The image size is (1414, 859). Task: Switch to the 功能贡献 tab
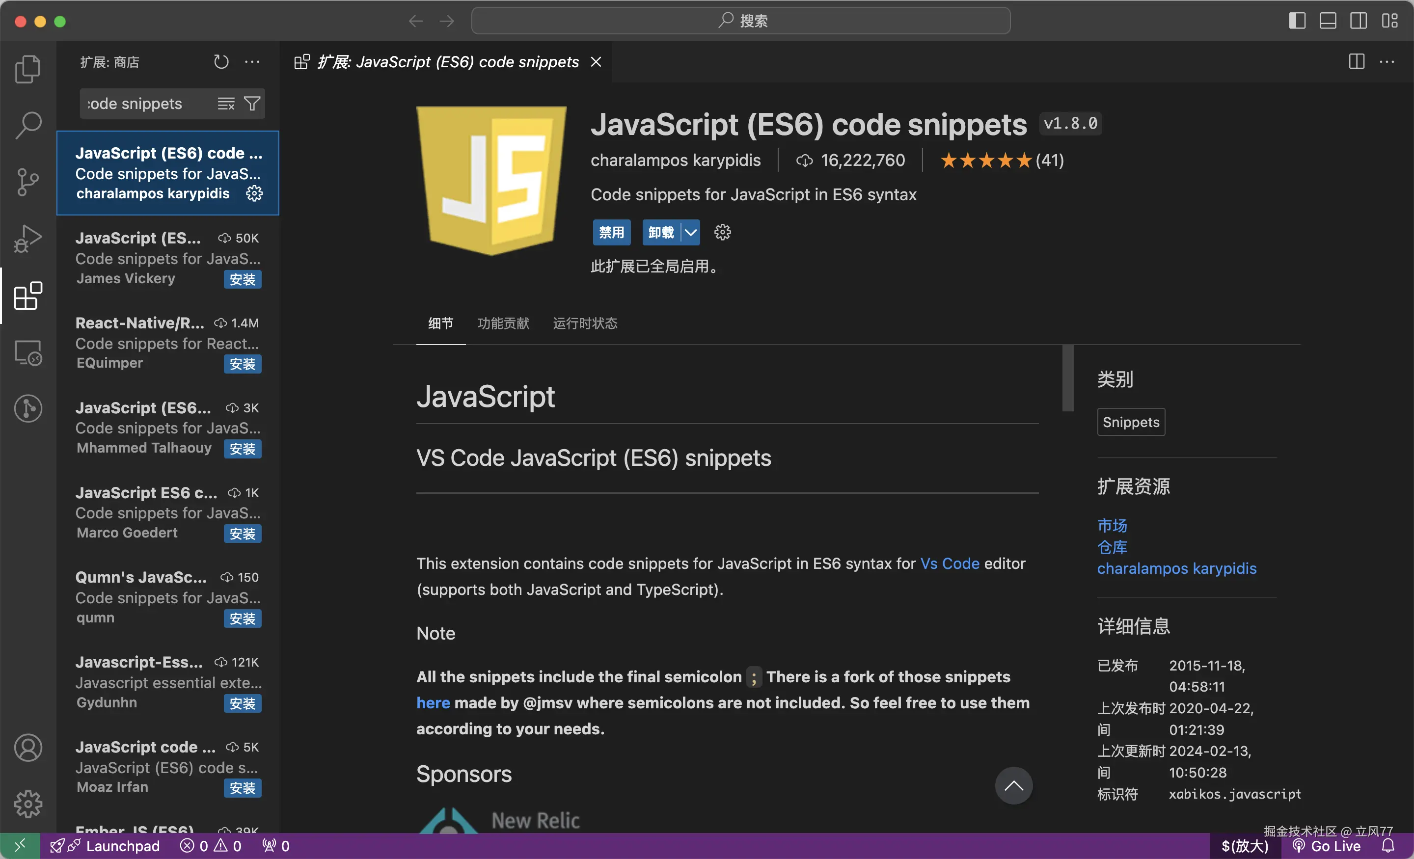tap(503, 323)
